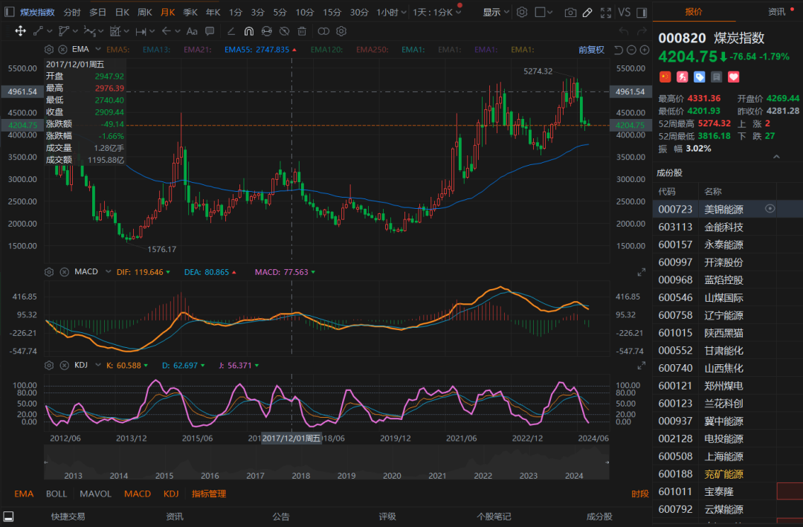
Task: Toggle 前复权 price adjustment
Action: 591,50
